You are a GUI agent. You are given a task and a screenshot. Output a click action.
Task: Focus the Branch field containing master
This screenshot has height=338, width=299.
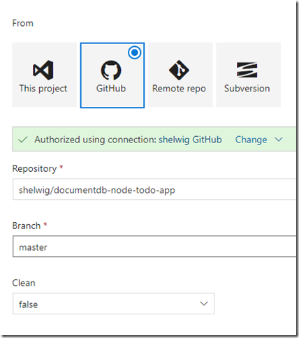pos(154,247)
